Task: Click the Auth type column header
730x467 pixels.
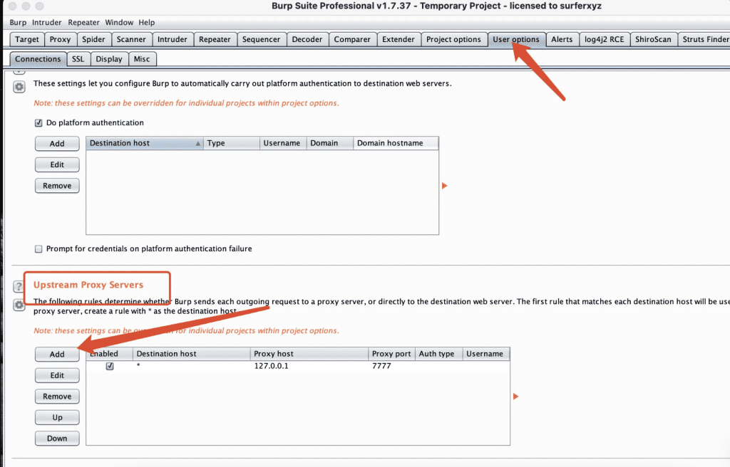Action: (438, 354)
